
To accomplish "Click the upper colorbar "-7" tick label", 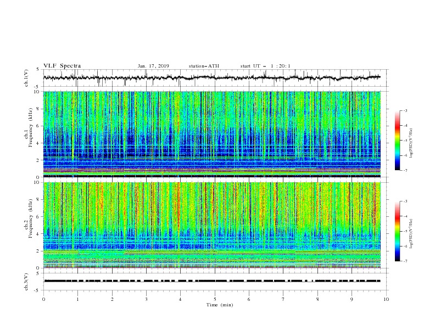I will 405,171.
